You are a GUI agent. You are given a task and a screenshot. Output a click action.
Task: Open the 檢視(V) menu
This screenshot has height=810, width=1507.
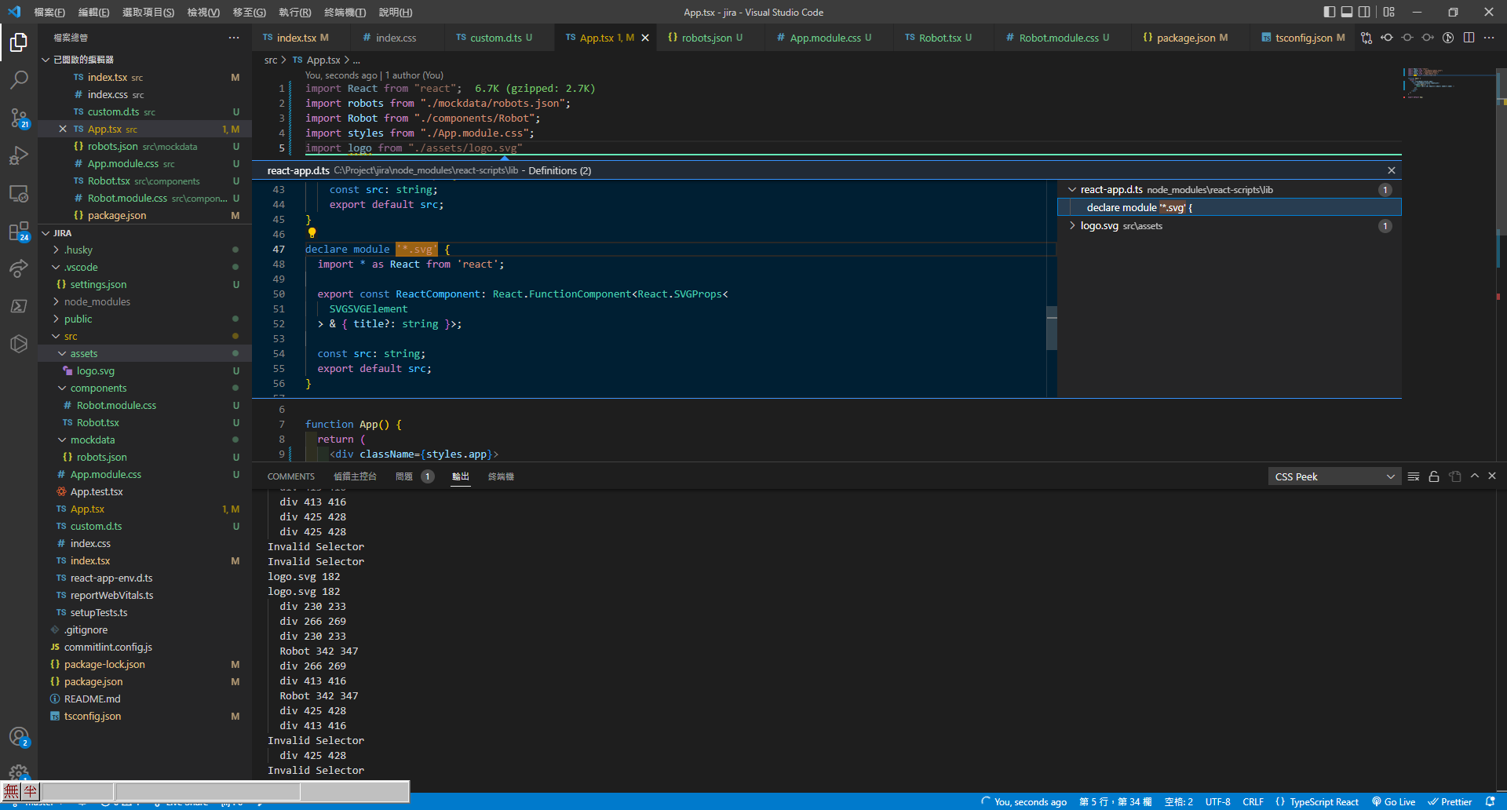point(203,13)
